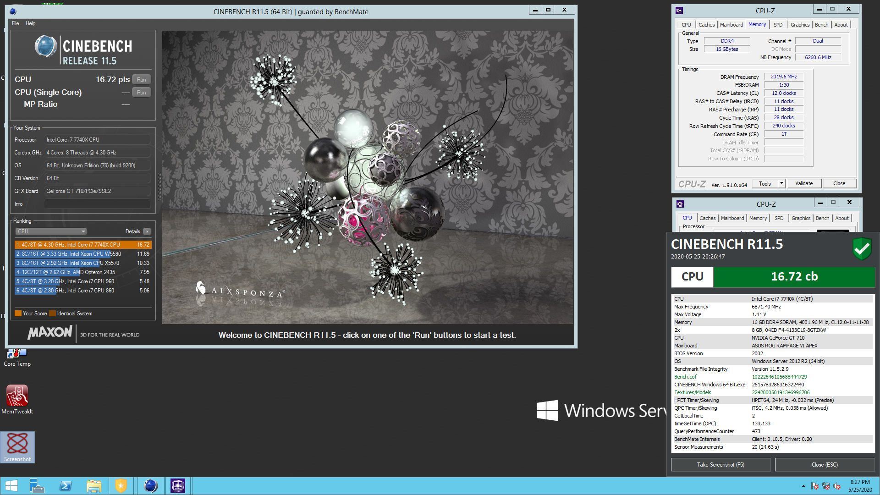Open Graphics tab in upper CPU-Z
The width and height of the screenshot is (880, 495).
800,25
